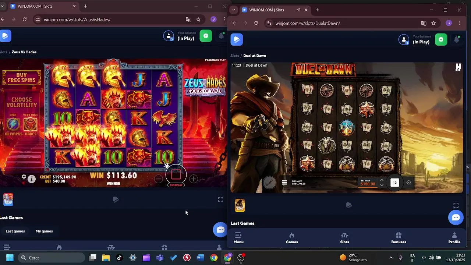Open chat bubble in right window
The image size is (471, 265).
456,217
